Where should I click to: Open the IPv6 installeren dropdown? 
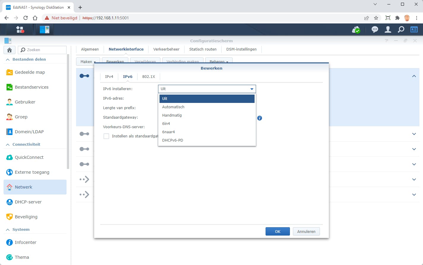207,89
